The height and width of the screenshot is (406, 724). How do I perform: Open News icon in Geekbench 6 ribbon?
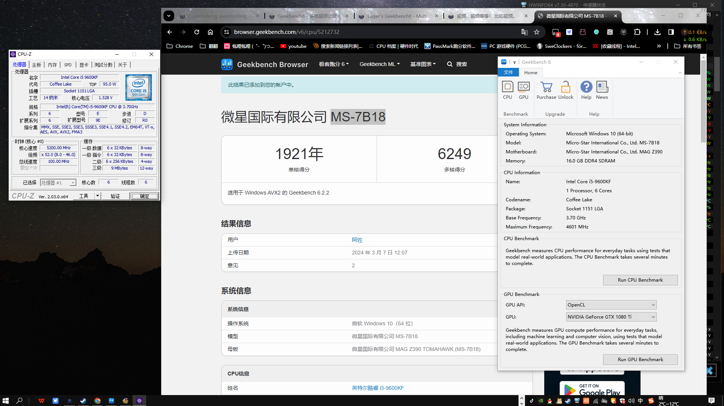click(602, 90)
